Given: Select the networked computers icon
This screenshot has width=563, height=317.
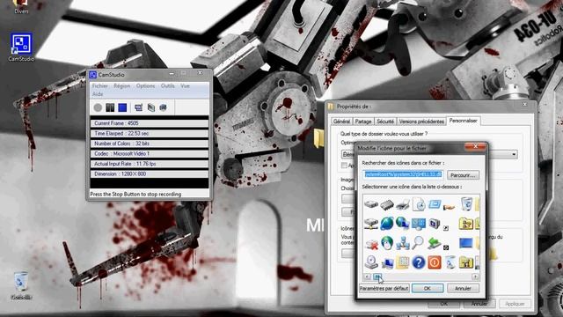Looking at the screenshot, I should coord(403,243).
